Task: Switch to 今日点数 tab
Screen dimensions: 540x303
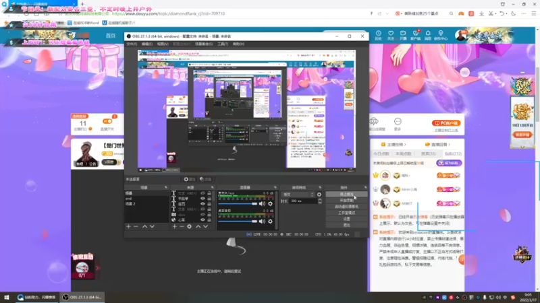Action: (x=381, y=154)
